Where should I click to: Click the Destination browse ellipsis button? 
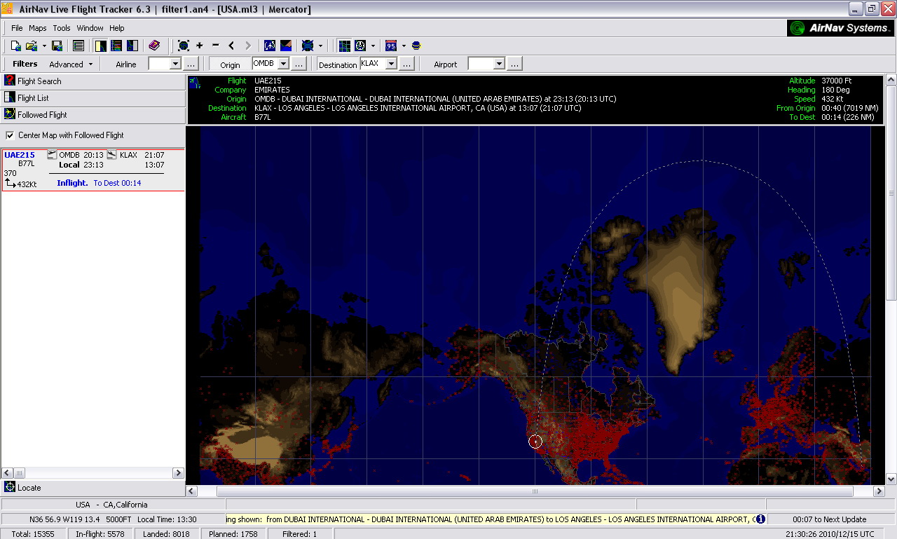pyautogui.click(x=407, y=64)
